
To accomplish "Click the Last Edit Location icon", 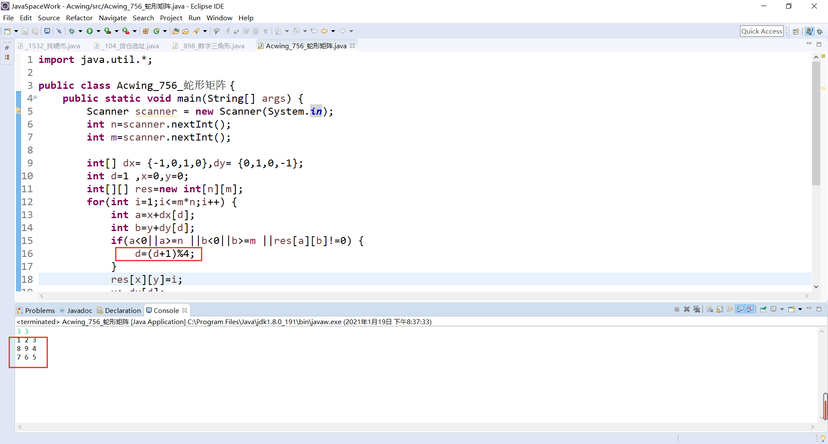I will (x=314, y=31).
